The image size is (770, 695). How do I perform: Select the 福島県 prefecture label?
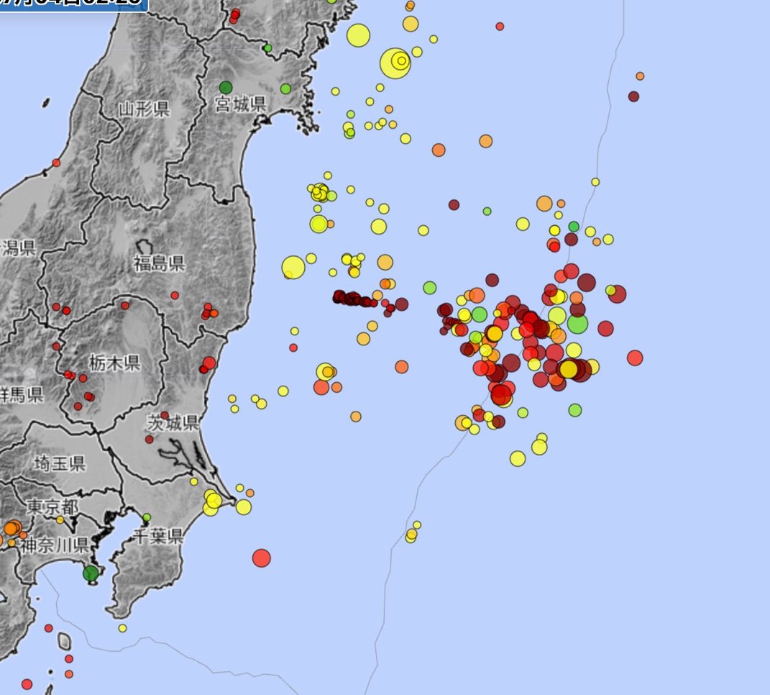pos(159,263)
